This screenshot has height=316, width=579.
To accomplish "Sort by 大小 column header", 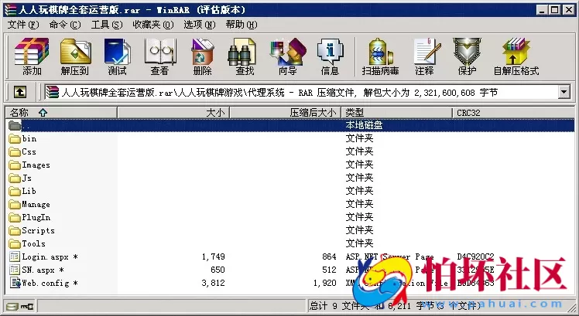I will tap(173, 113).
